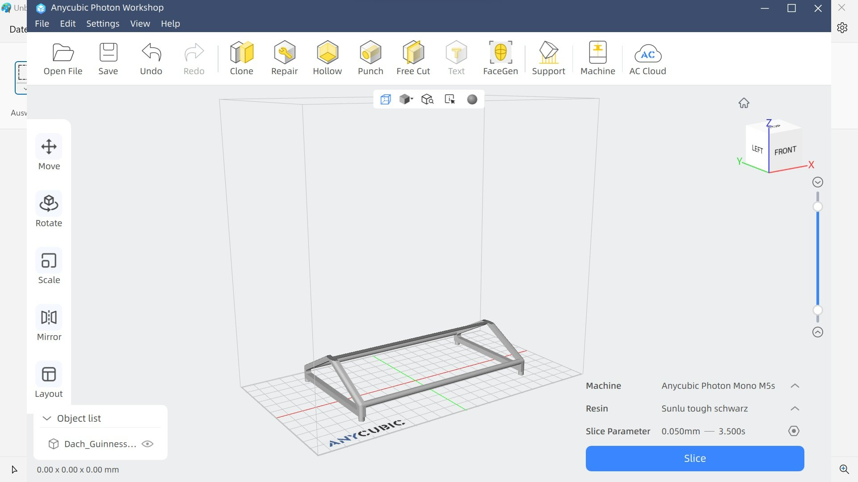Open the View menu
This screenshot has height=482, width=858.
pyautogui.click(x=140, y=24)
